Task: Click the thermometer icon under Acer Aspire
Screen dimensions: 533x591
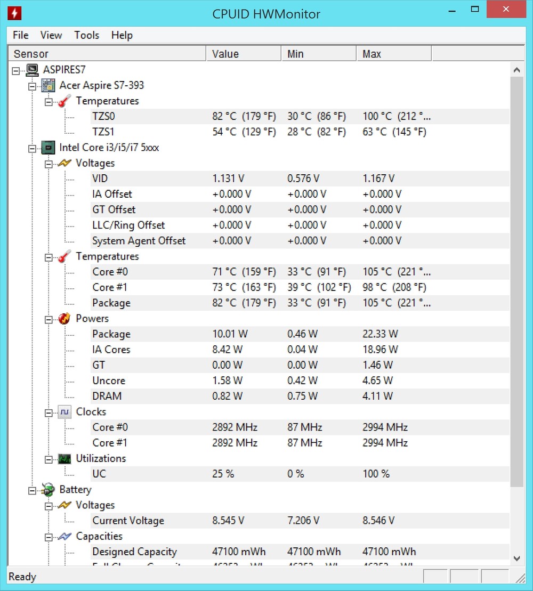Action: pos(64,101)
